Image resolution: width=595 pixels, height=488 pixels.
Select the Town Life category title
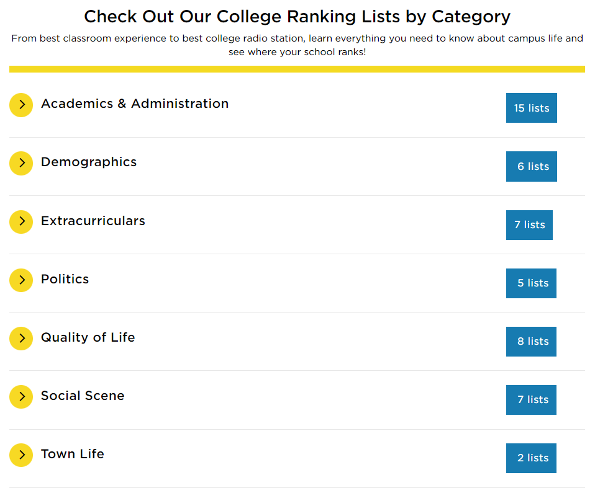pyautogui.click(x=73, y=454)
